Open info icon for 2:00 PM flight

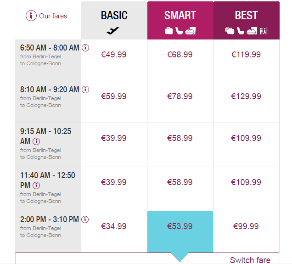(x=85, y=219)
